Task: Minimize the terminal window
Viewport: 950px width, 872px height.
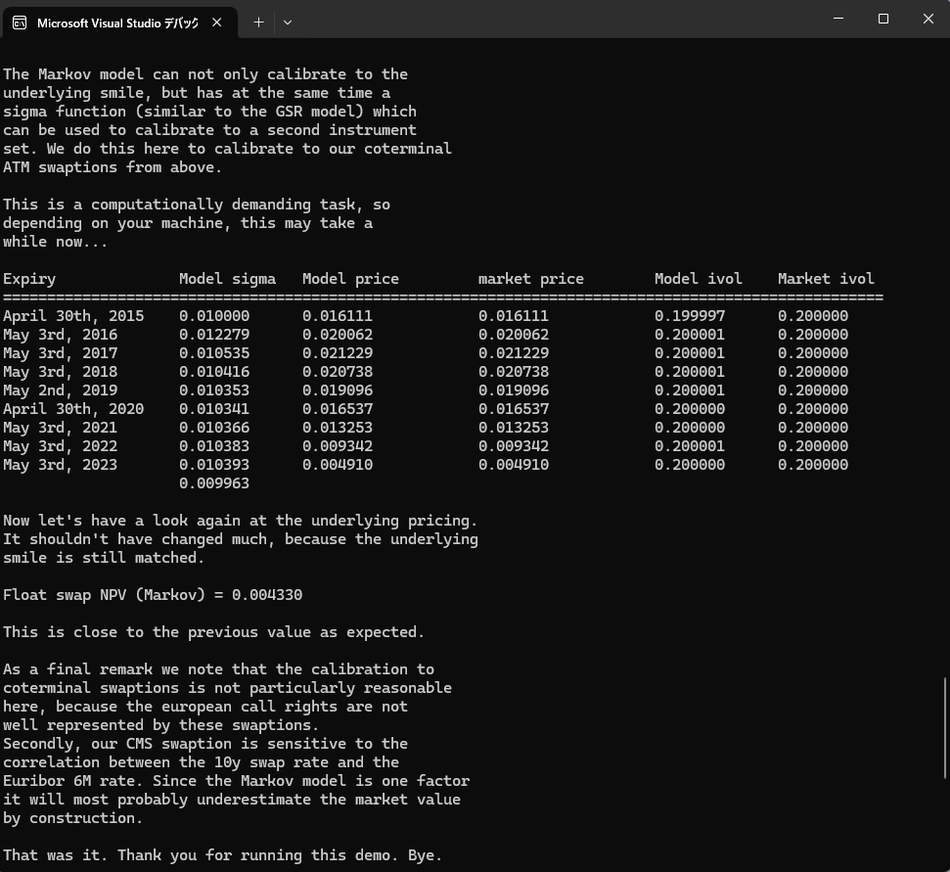Action: click(x=838, y=19)
